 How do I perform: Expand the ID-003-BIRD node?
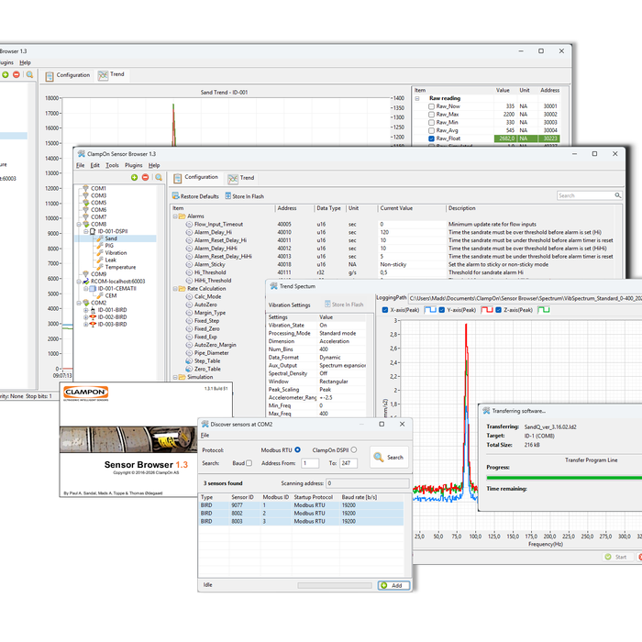tap(85, 325)
